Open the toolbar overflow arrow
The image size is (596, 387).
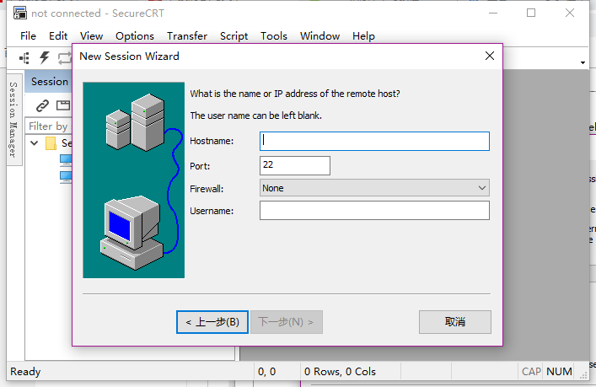coord(583,62)
